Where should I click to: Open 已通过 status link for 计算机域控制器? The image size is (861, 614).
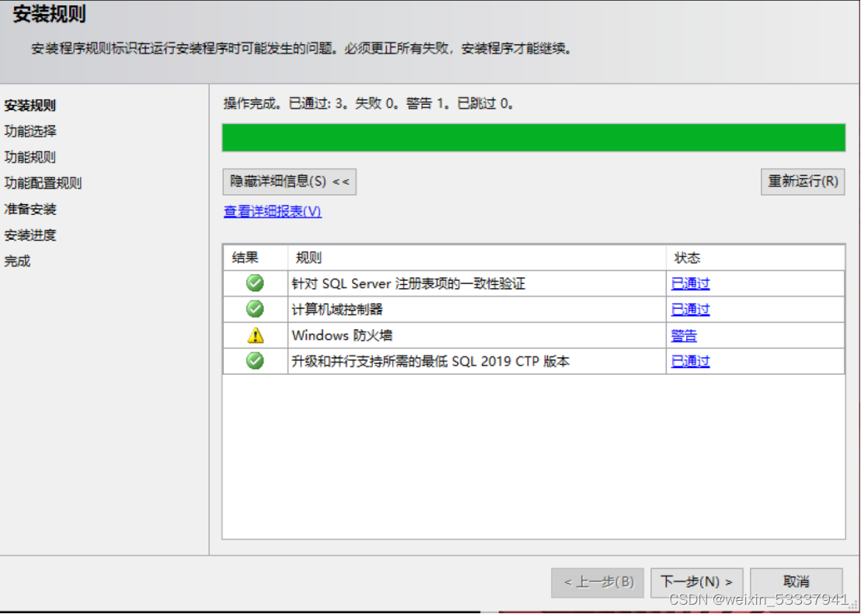tap(690, 310)
